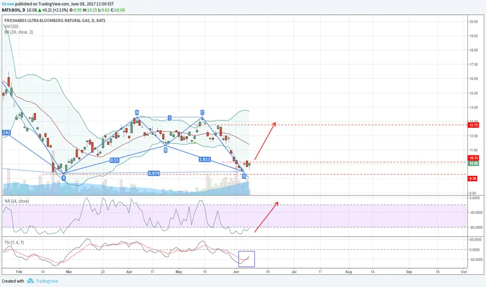
Task: Click the .141 ratio label
Action: (x=6, y=133)
